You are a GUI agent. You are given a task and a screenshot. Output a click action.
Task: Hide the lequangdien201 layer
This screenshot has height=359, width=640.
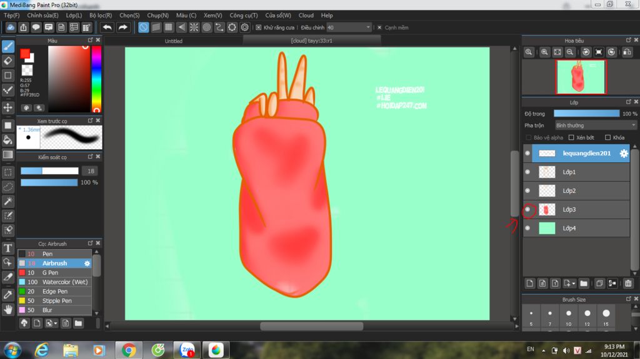[x=527, y=154]
